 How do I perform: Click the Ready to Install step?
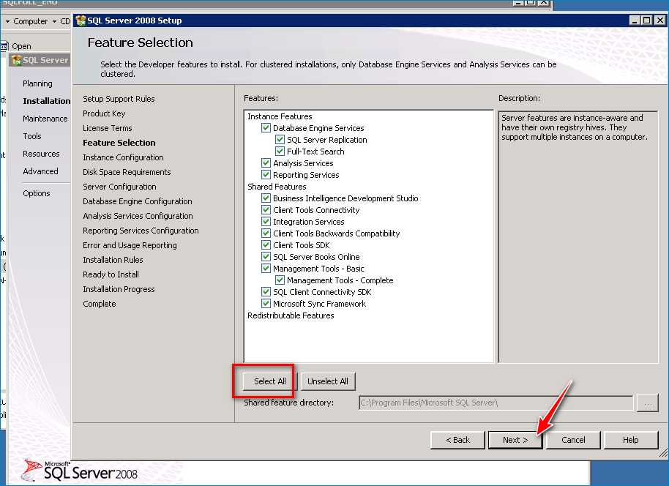[111, 274]
